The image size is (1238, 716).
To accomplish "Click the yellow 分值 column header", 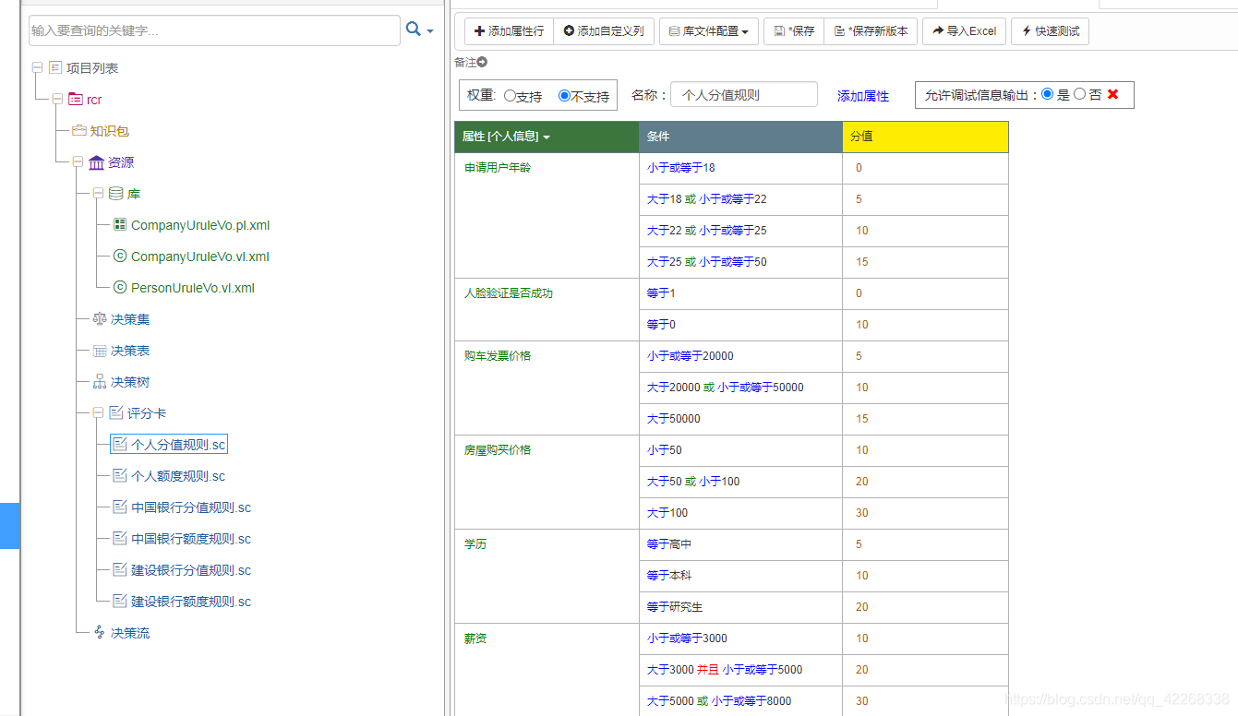I will [x=925, y=137].
